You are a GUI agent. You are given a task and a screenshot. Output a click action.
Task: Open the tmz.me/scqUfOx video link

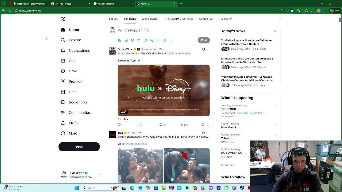136,144
